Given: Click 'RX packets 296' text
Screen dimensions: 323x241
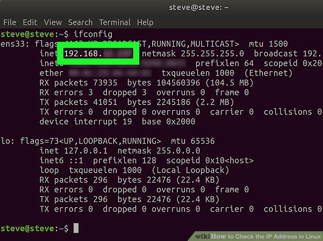Looking at the screenshot, I should [x=73, y=180].
